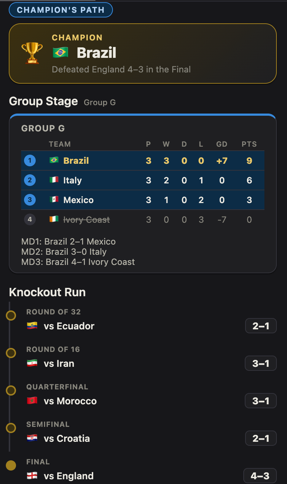
Task: Click the Italy flag in Group G table
Action: tap(54, 180)
